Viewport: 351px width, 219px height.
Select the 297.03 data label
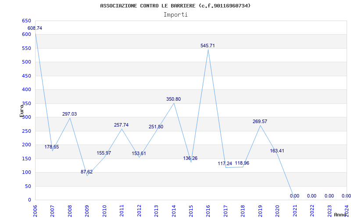[x=69, y=114]
